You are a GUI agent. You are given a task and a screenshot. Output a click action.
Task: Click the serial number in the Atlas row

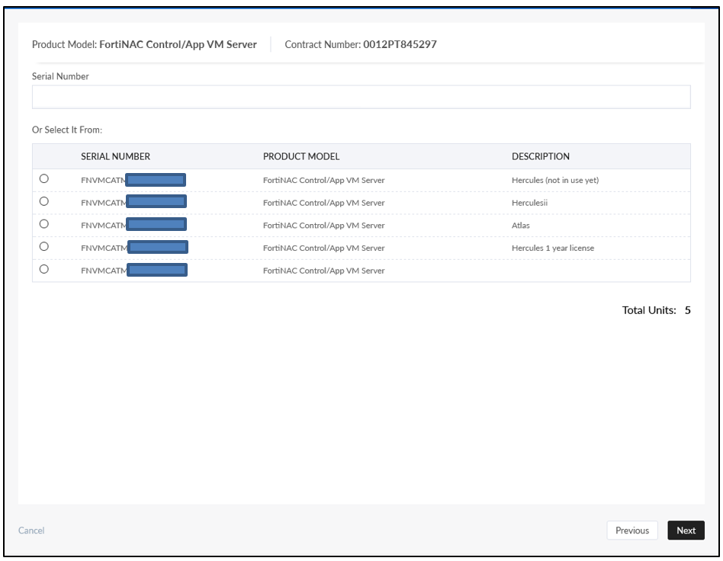(133, 225)
